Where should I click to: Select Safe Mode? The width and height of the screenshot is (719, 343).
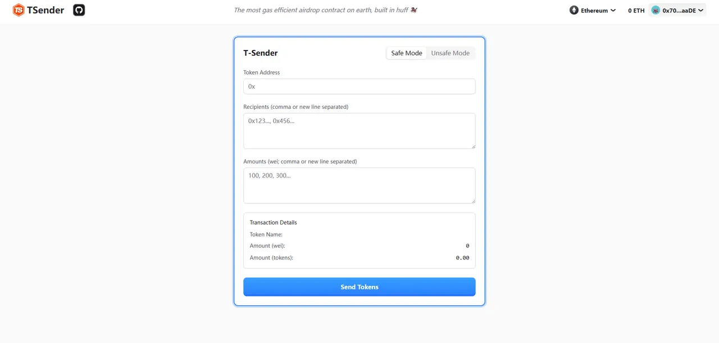[x=406, y=52]
